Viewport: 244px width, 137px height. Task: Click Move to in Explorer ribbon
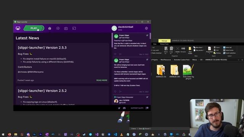pos(166,50)
